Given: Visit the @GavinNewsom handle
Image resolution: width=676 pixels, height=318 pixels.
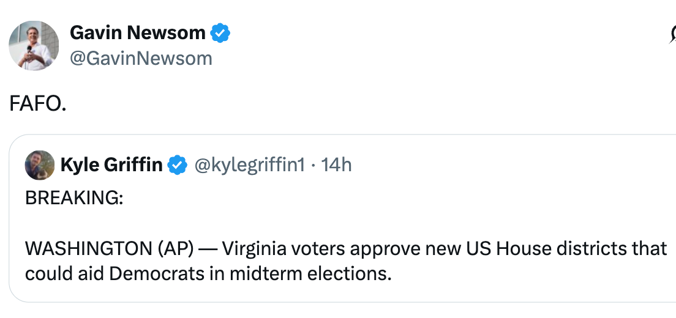Looking at the screenshot, I should coord(141,58).
